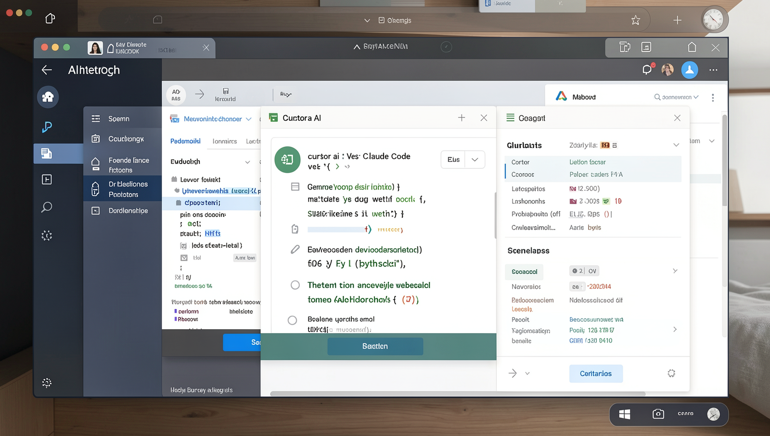Click the AO AAS round button
Viewport: 770px width, 436px height.
[176, 95]
